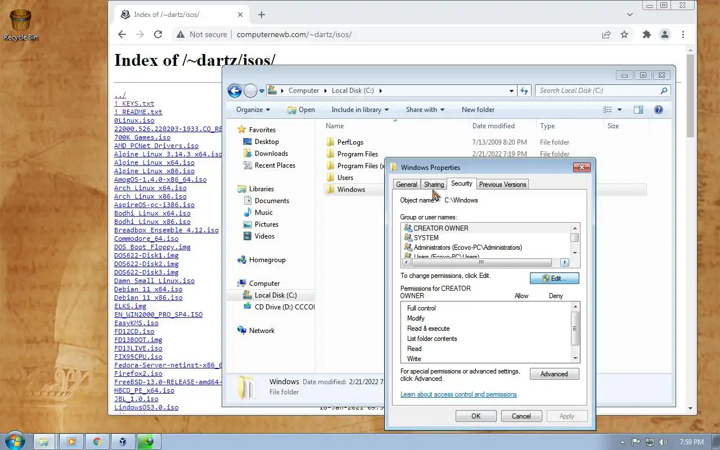Click the group list horizontal scrollbar

click(481, 263)
